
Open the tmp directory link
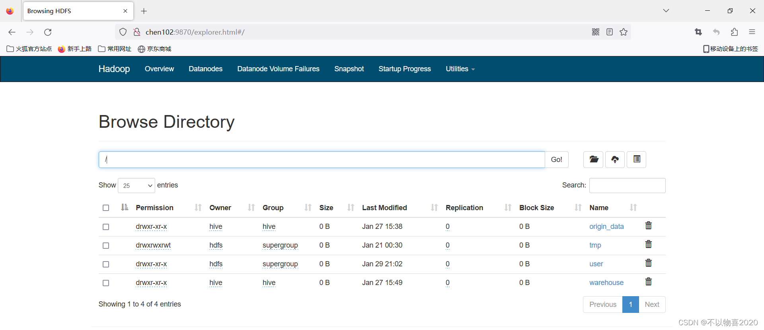click(x=595, y=245)
